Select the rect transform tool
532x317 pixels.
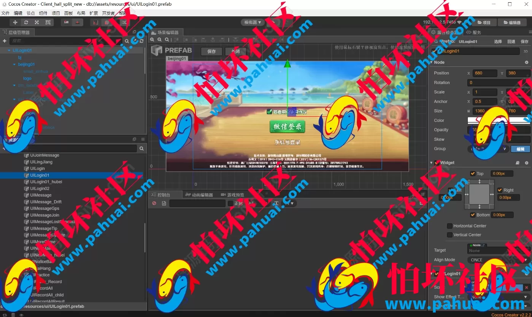coord(48,22)
